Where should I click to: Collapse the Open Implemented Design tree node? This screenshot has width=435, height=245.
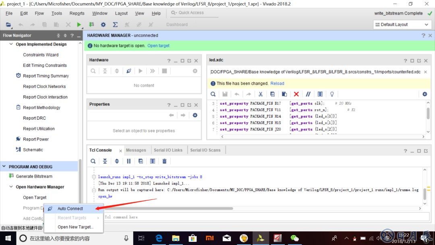point(11,44)
